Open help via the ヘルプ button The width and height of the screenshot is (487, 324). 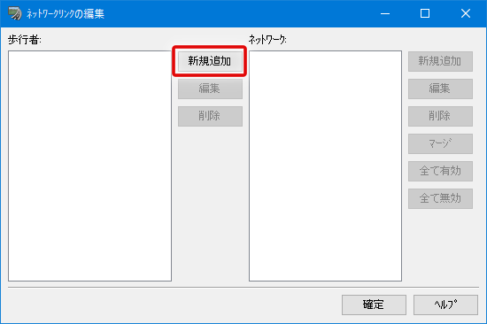point(445,305)
